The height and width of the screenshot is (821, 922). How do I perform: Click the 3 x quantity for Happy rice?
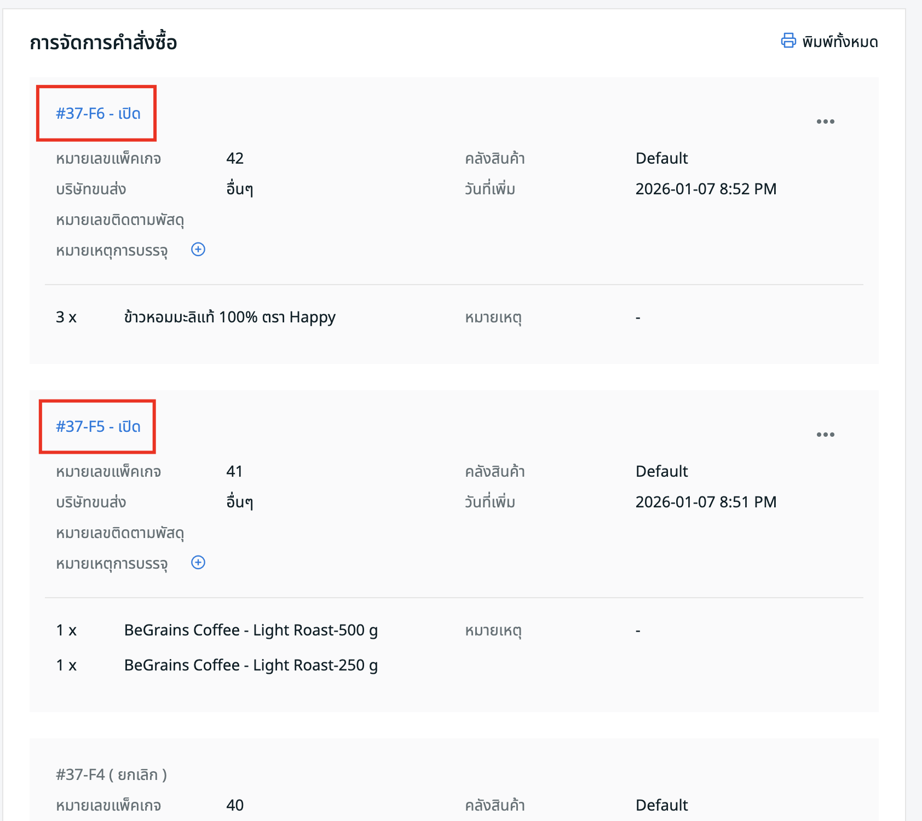(x=66, y=317)
